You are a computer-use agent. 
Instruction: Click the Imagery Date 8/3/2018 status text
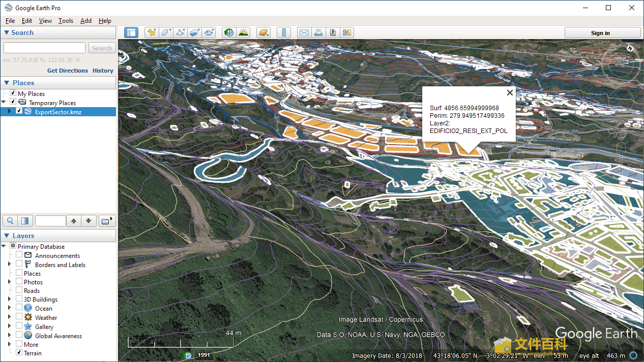click(387, 355)
